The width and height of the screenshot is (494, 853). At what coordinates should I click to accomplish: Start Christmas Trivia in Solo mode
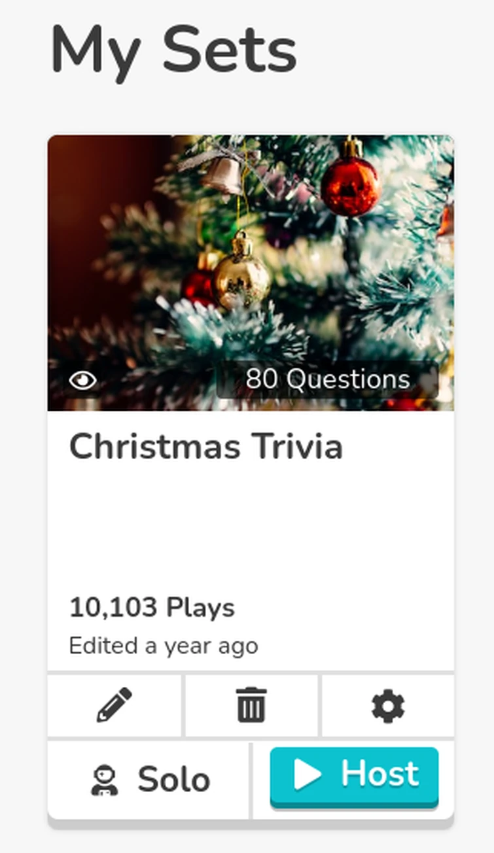click(149, 780)
